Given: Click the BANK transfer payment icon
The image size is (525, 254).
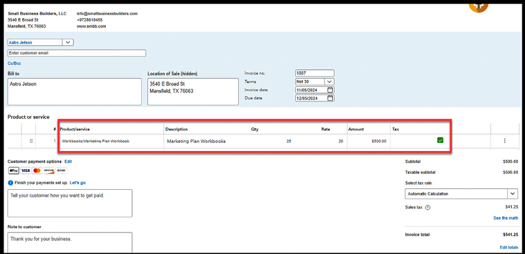Looking at the screenshot, I should pyautogui.click(x=62, y=170).
